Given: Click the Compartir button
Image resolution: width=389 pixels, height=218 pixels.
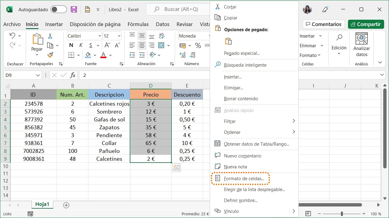Looking at the screenshot, I should (x=366, y=24).
